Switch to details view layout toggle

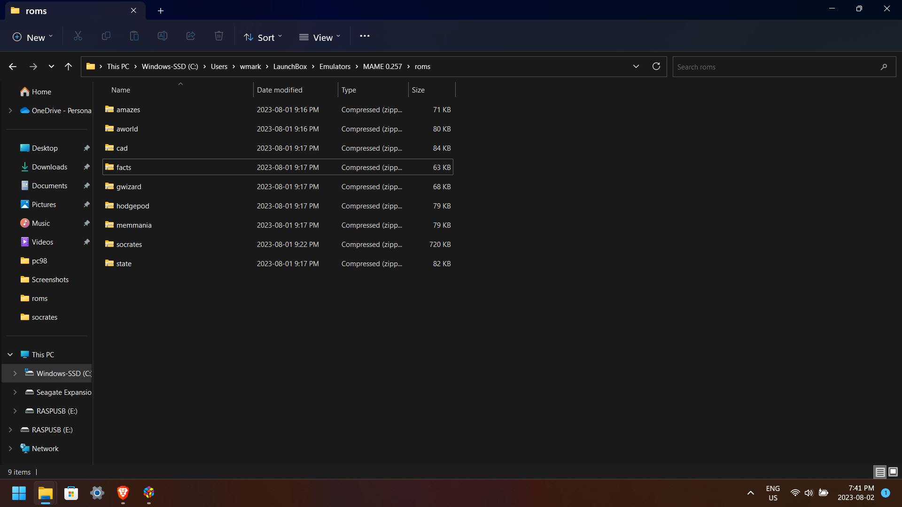click(x=880, y=472)
